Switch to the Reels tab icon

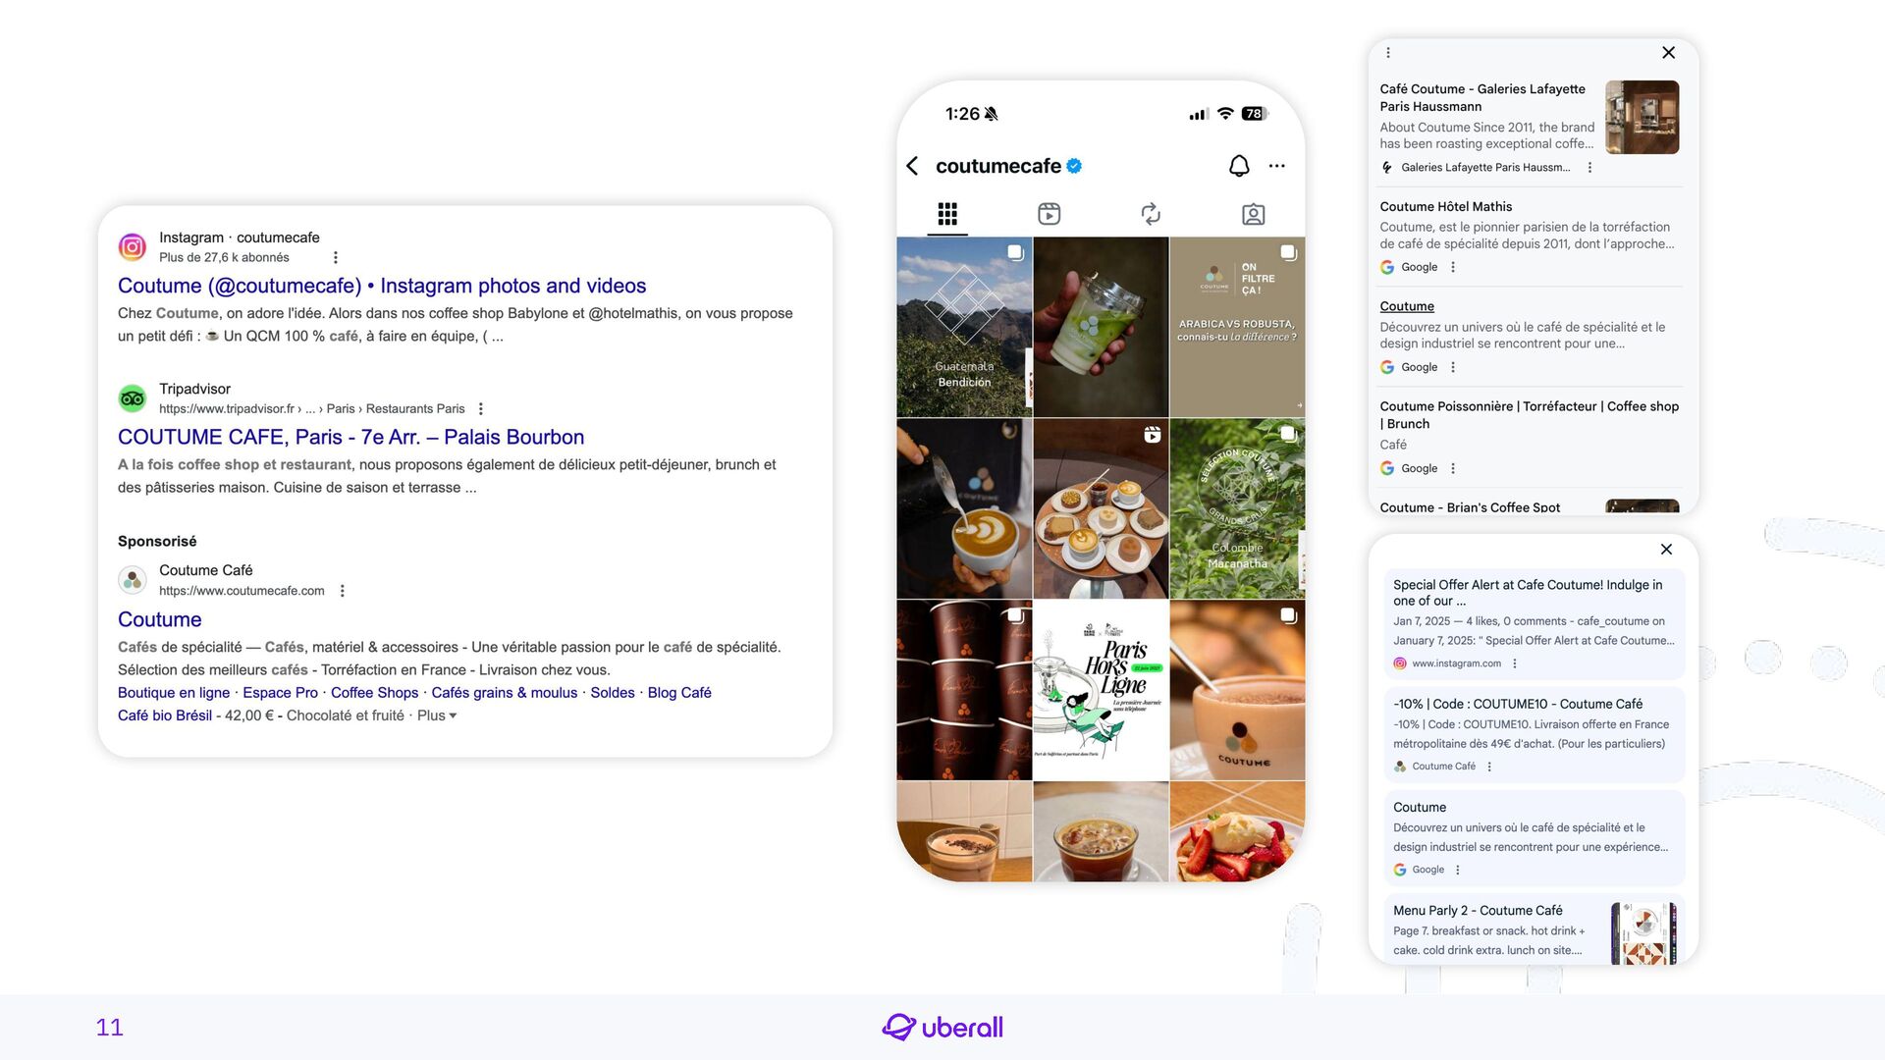(x=1049, y=214)
